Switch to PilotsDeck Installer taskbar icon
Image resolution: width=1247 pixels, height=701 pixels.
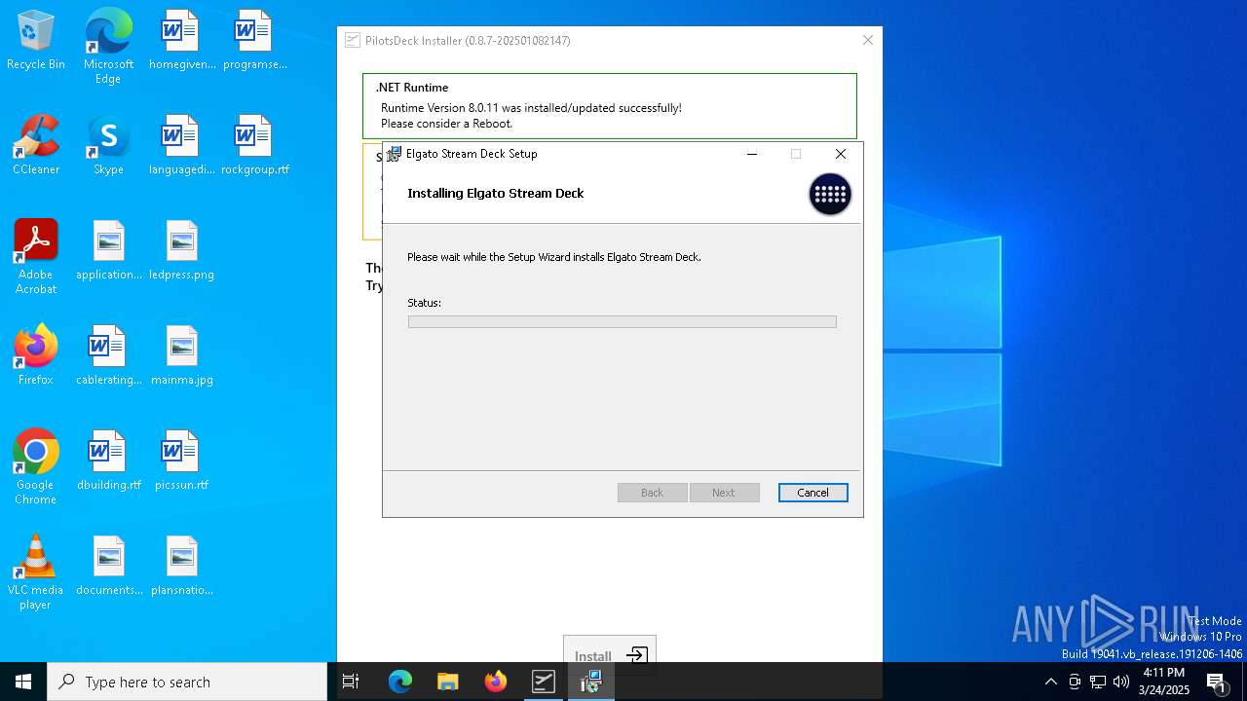[x=543, y=682]
